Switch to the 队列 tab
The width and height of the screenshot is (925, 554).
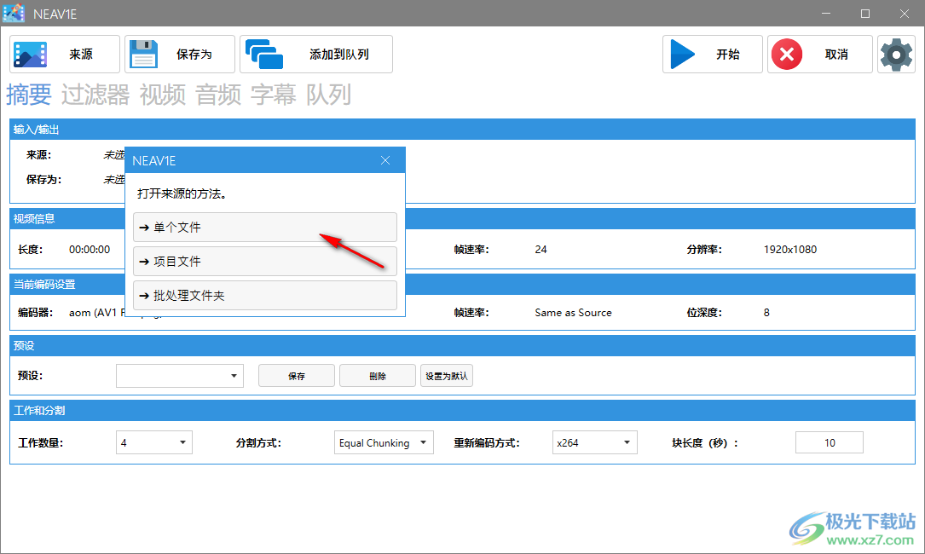(328, 95)
